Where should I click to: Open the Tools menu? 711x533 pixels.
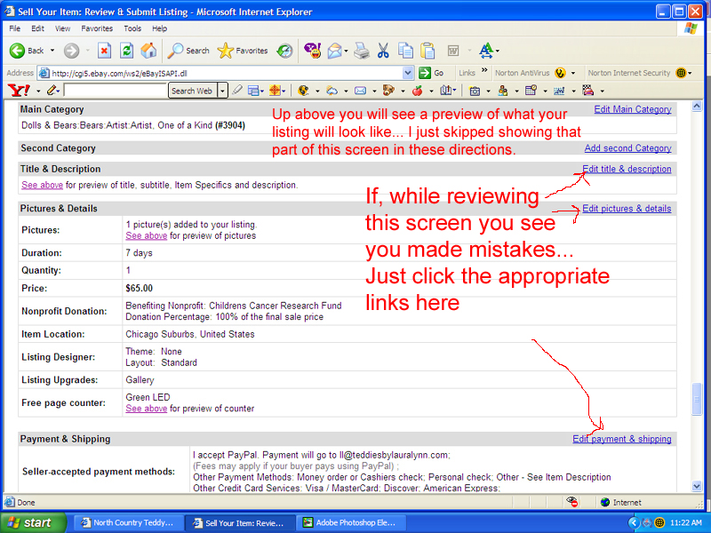pyautogui.click(x=132, y=28)
